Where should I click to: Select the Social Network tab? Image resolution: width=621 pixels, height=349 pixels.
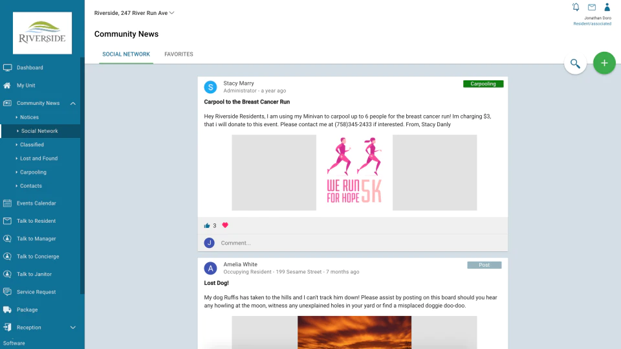tap(126, 54)
